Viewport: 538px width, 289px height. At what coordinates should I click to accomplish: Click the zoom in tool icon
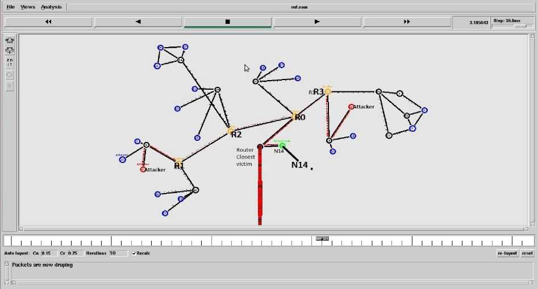pyautogui.click(x=10, y=40)
